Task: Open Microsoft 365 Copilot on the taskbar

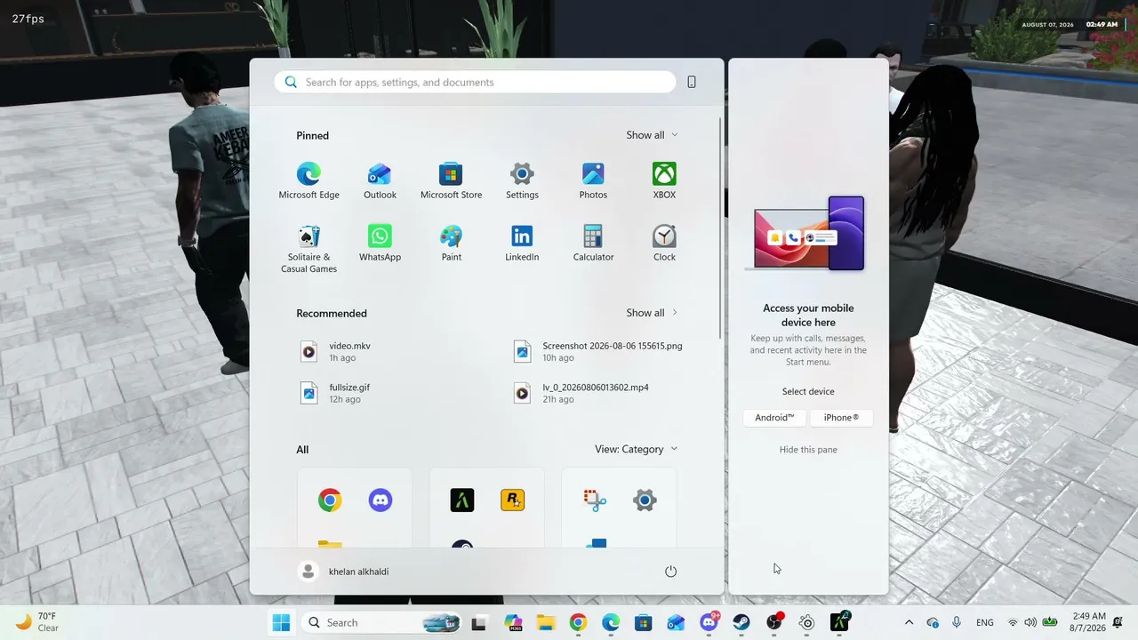Action: [513, 622]
